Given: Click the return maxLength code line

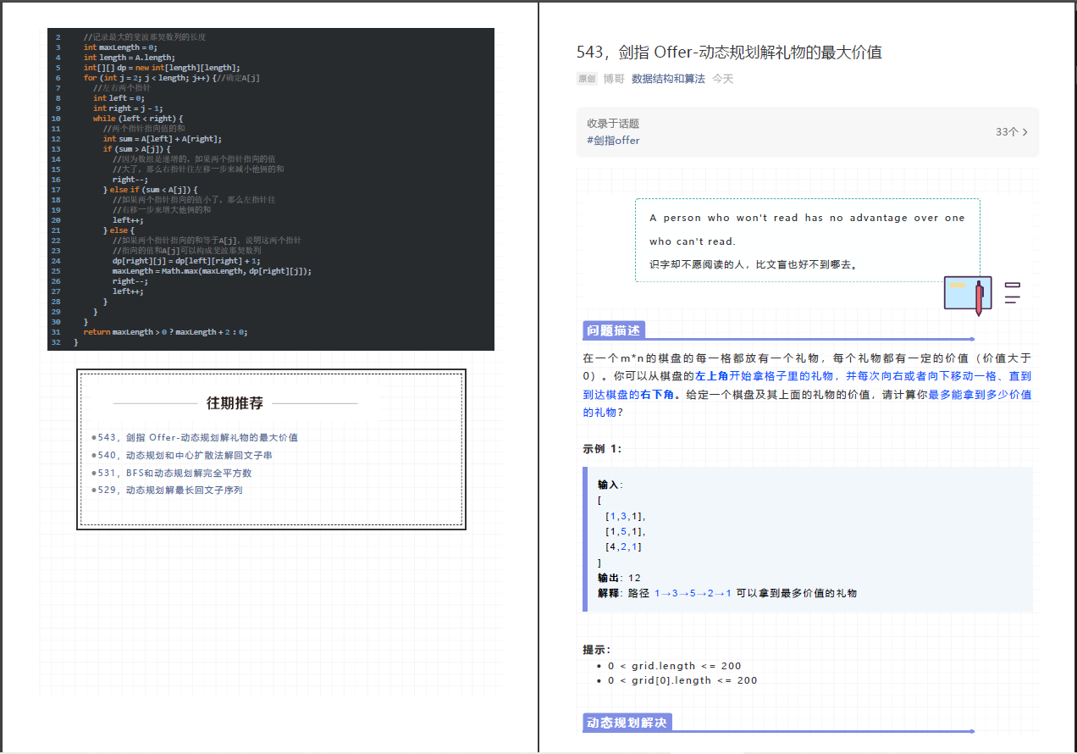Looking at the screenshot, I should pos(166,332).
